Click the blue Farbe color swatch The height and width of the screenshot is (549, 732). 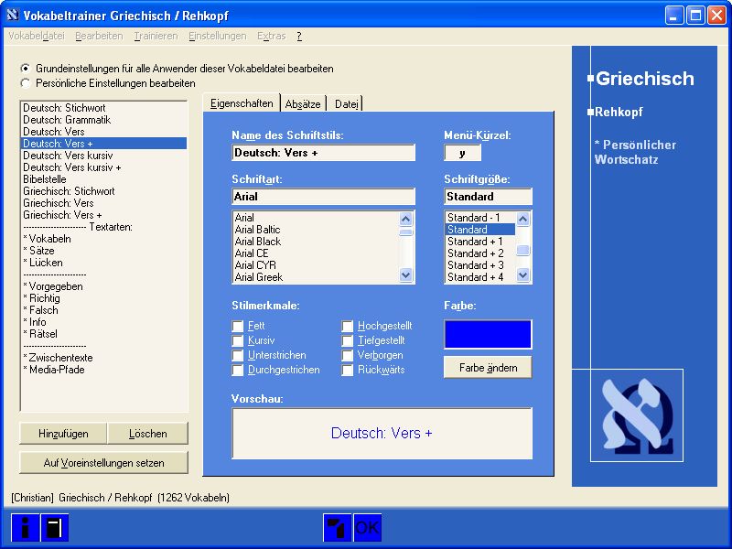pyautogui.click(x=488, y=334)
